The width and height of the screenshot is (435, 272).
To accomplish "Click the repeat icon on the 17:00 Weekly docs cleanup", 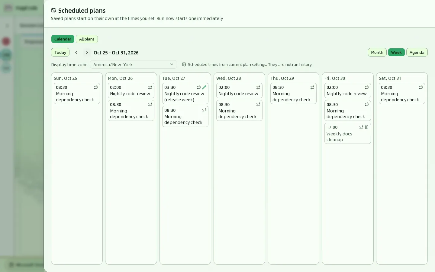I will tap(361, 127).
